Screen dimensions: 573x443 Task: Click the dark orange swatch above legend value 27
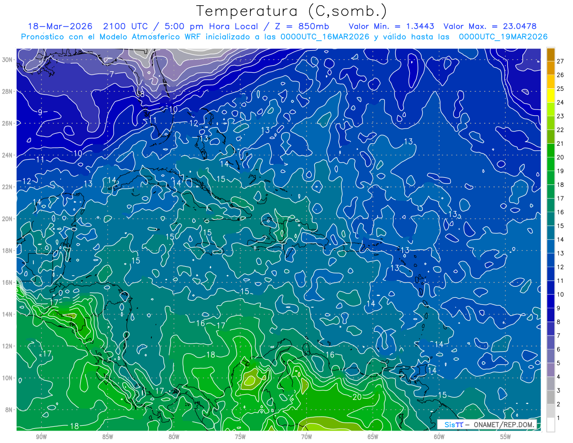point(551,54)
